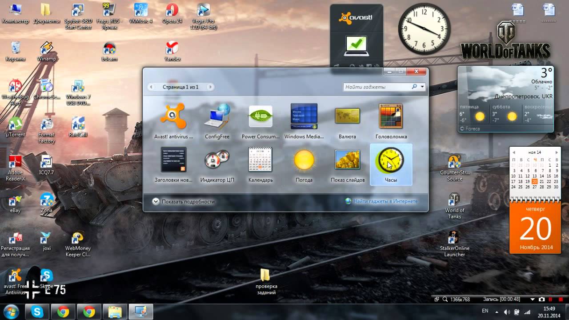This screenshot has height=320, width=569.
Task: Select Counter-Strike Source shortcut
Action: point(454,168)
